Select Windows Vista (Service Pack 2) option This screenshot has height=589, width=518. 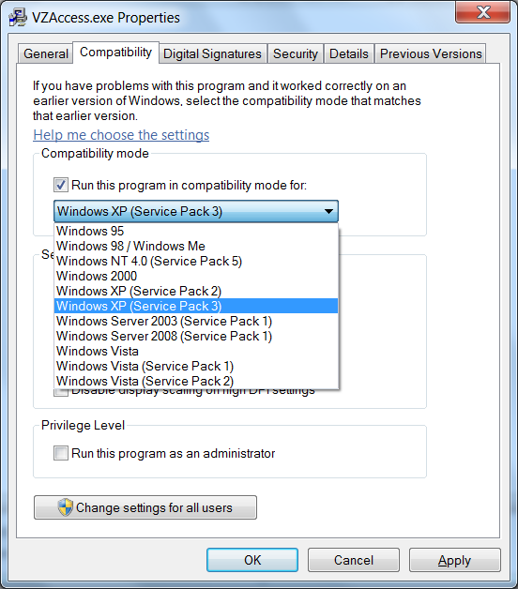click(196, 382)
